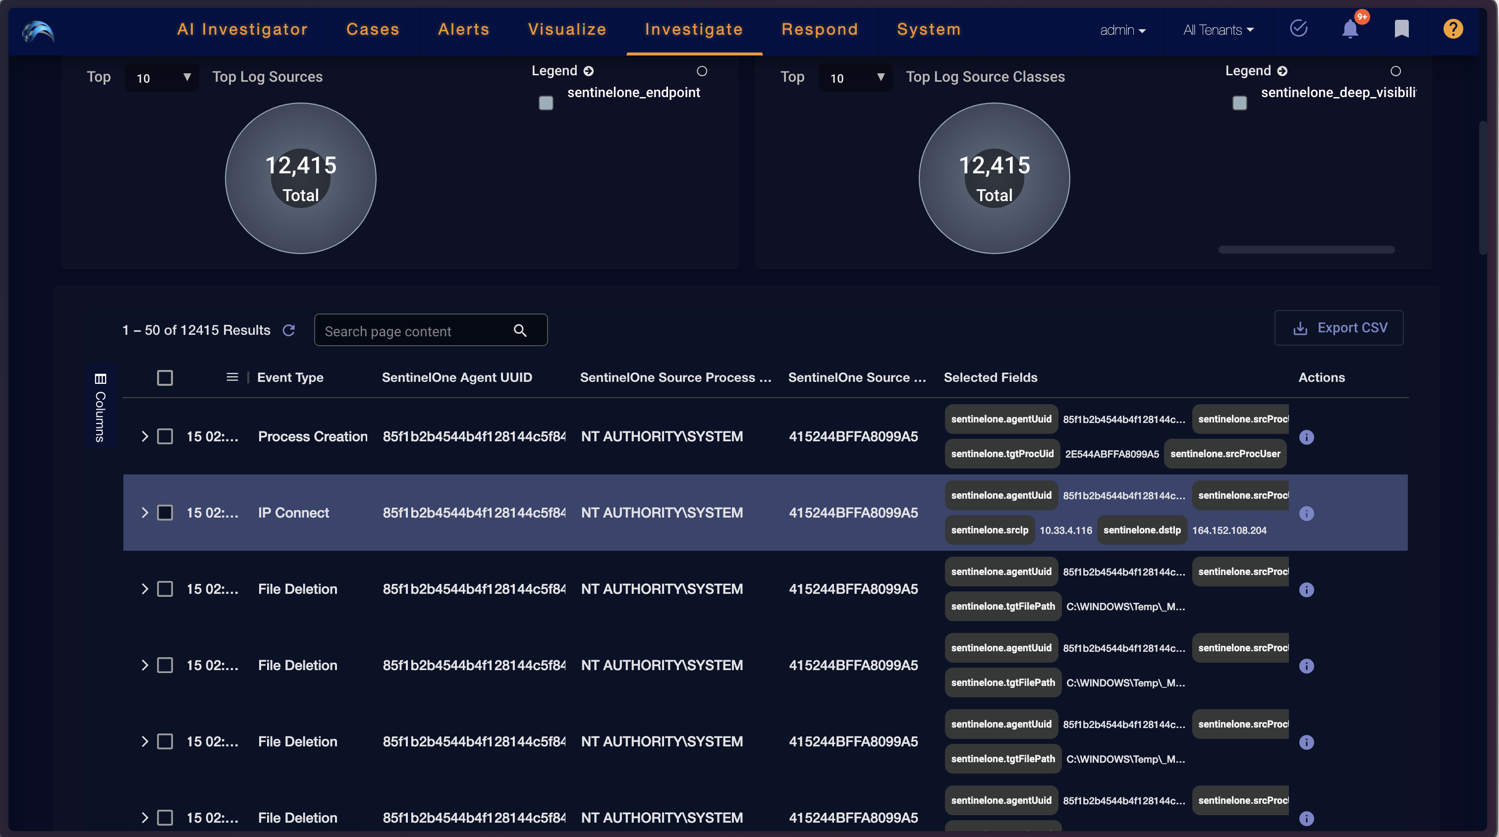The height and width of the screenshot is (837, 1499).
Task: Sort by the Event Type column header
Action: [290, 377]
